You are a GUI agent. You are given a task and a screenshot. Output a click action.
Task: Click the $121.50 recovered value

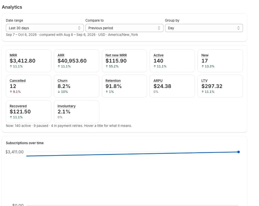pyautogui.click(x=20, y=112)
